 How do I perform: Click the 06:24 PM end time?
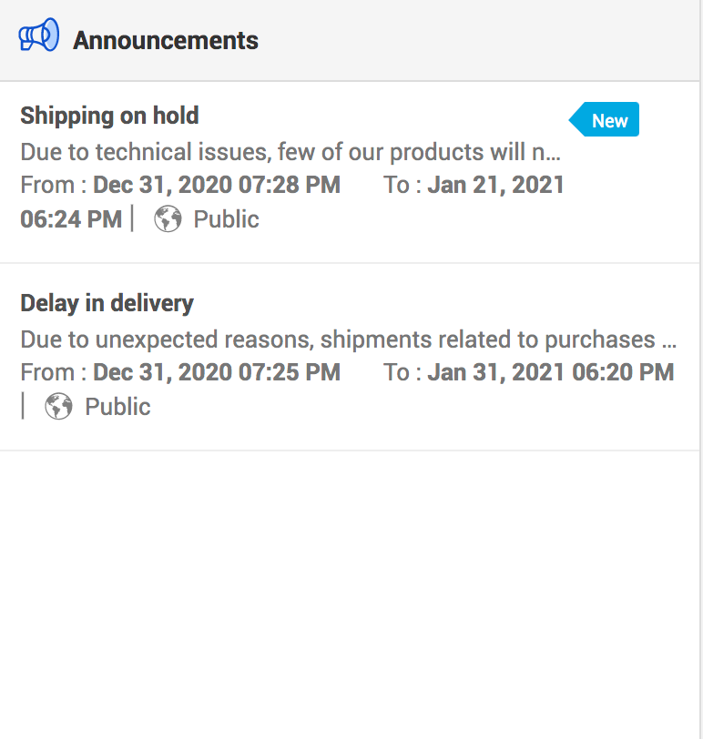pos(71,219)
